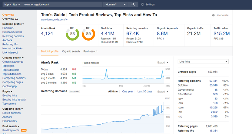The width and height of the screenshot is (252, 134).
Task: Open Competing pages in sidebar
Action: 12,82
